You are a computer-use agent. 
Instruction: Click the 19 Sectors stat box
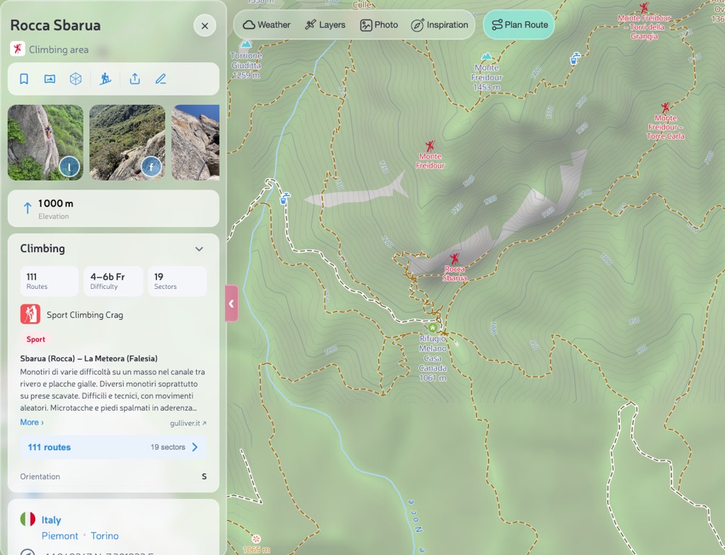pyautogui.click(x=177, y=281)
